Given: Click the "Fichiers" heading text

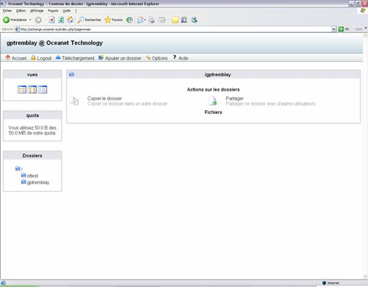Looking at the screenshot, I should tap(213, 112).
